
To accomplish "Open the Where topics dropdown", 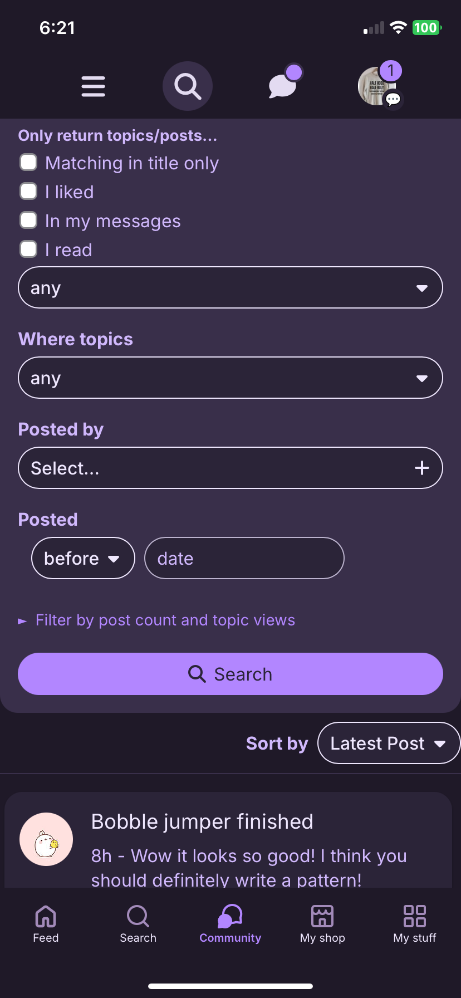I will [230, 378].
